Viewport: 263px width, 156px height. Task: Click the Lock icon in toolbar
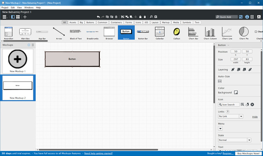point(141,17)
